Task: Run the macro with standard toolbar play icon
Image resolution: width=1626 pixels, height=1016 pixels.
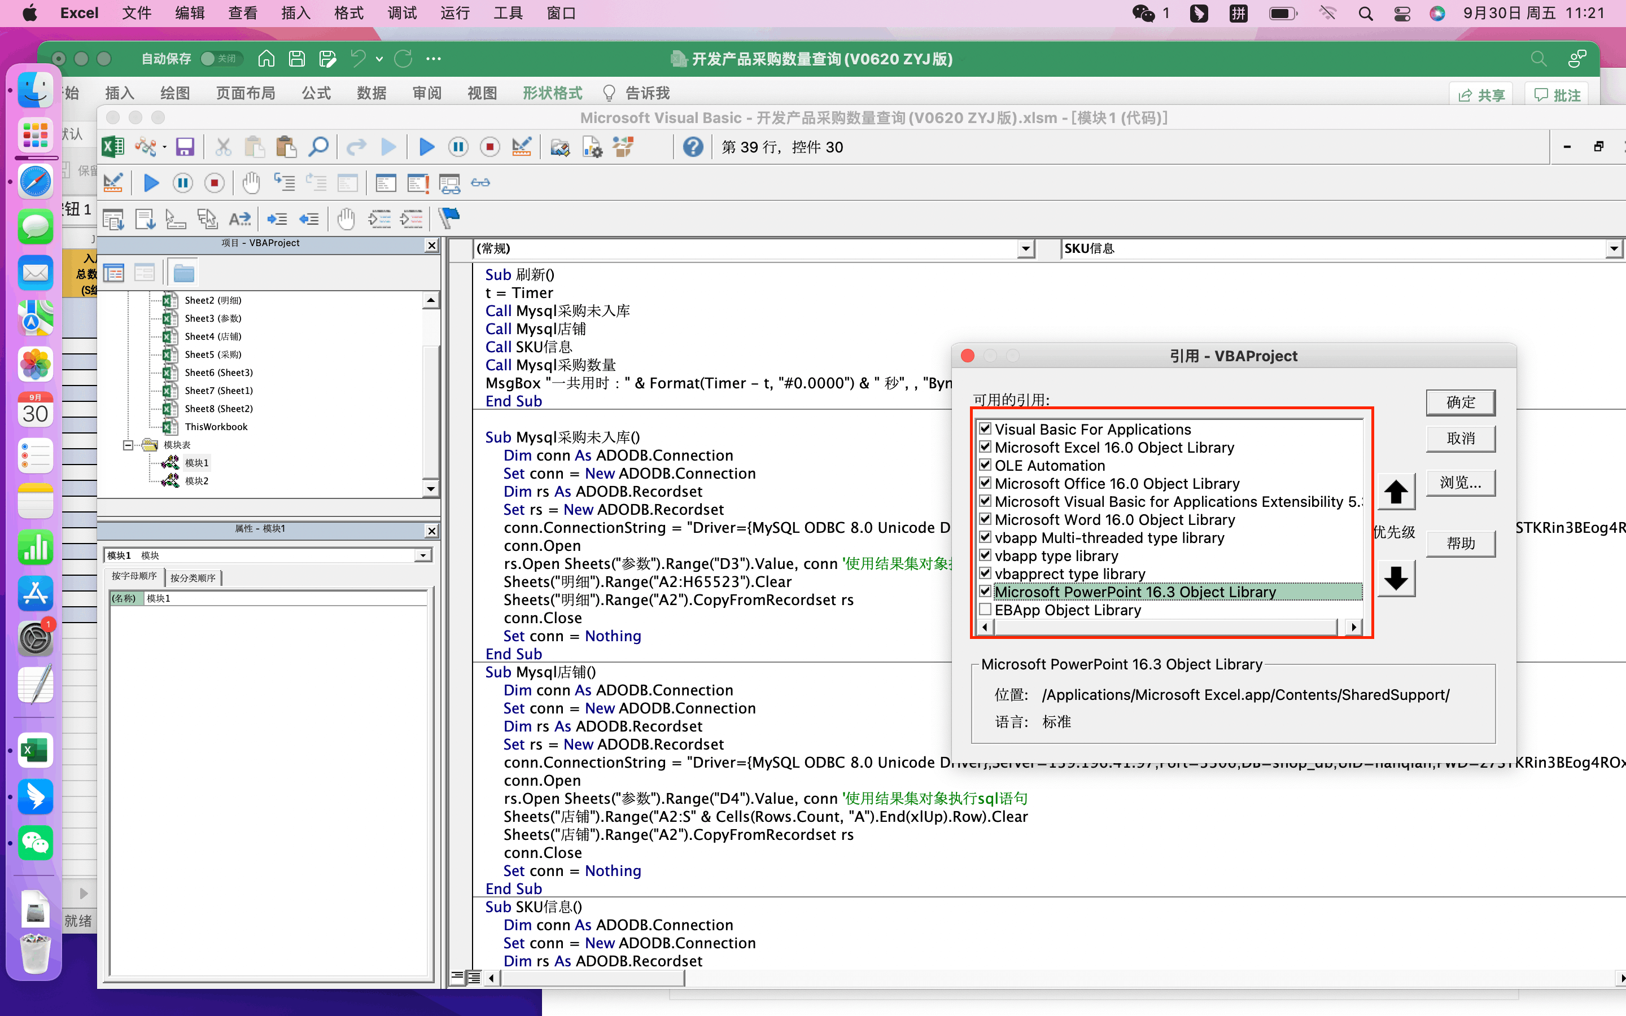Action: 427,147
